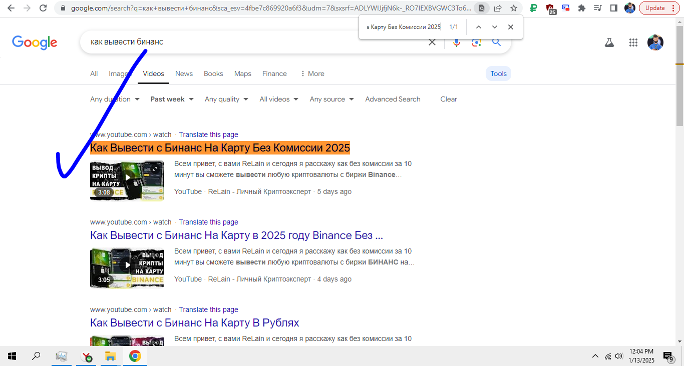Open the Extensions puzzle menu

581,8
